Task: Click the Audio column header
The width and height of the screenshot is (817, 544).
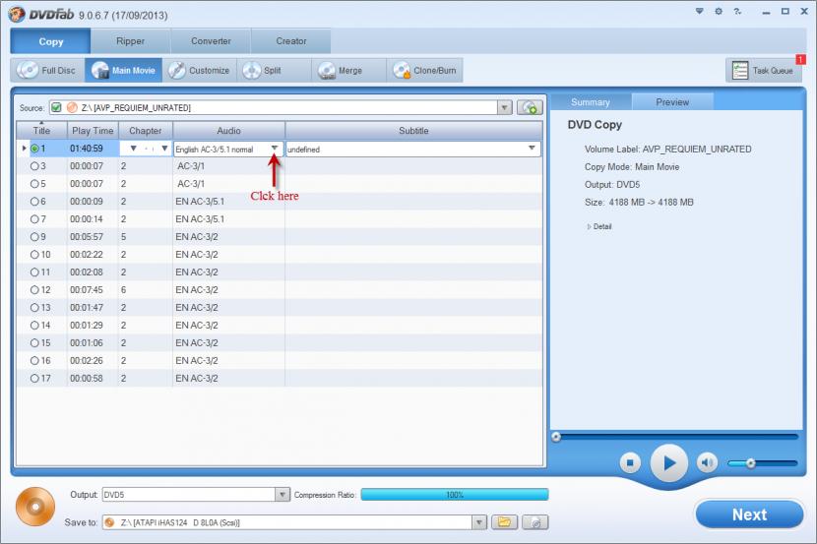Action: pos(228,131)
